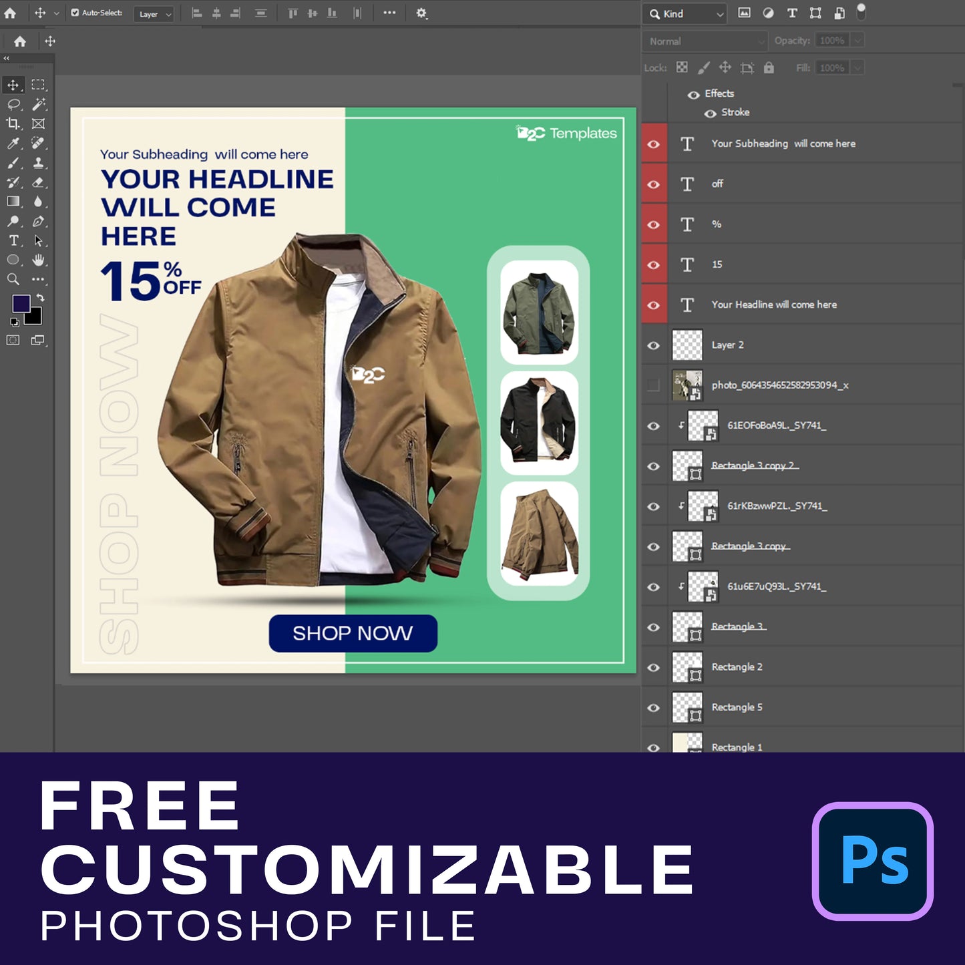Select the Magic Wand tool
Viewport: 965px width, 965px height.
(x=39, y=104)
